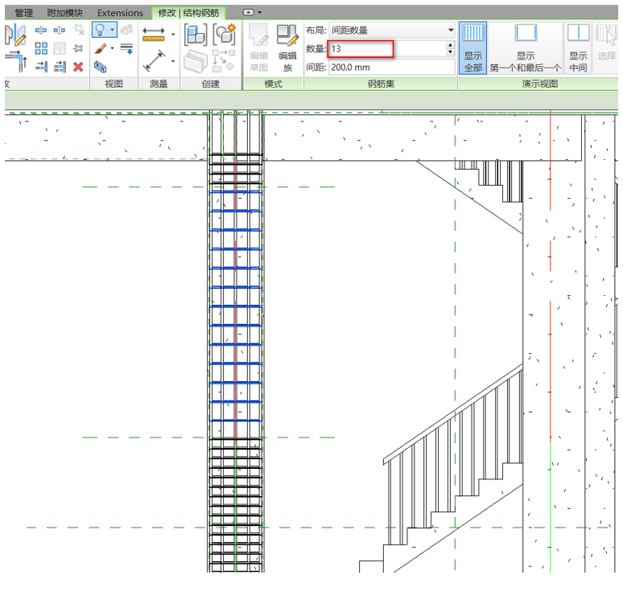This screenshot has height=616, width=623.
Task: Click the Trim/Extend to Corner icon
Action: (16, 62)
